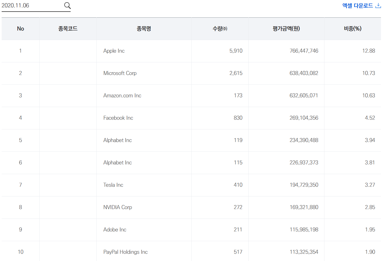Click the valuation 269,104,356
Image resolution: width=384 pixels, height=261 pixels.
click(x=304, y=118)
